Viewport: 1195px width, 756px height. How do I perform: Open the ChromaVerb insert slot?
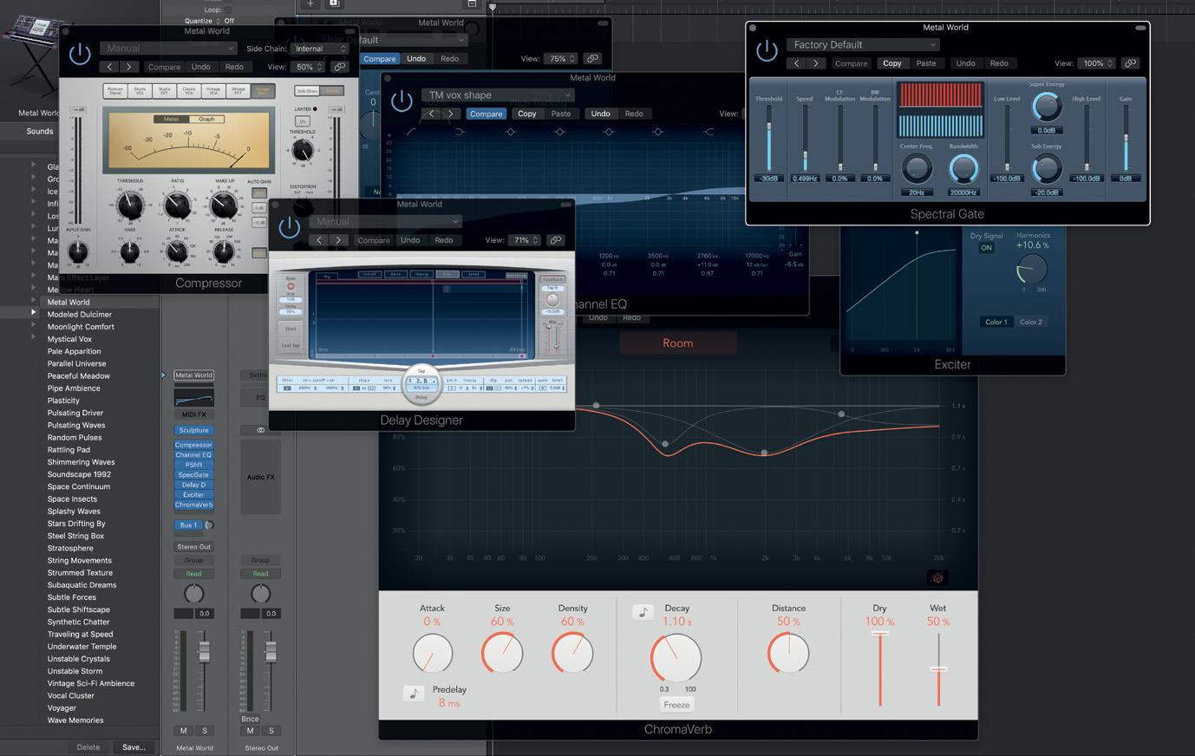point(193,505)
